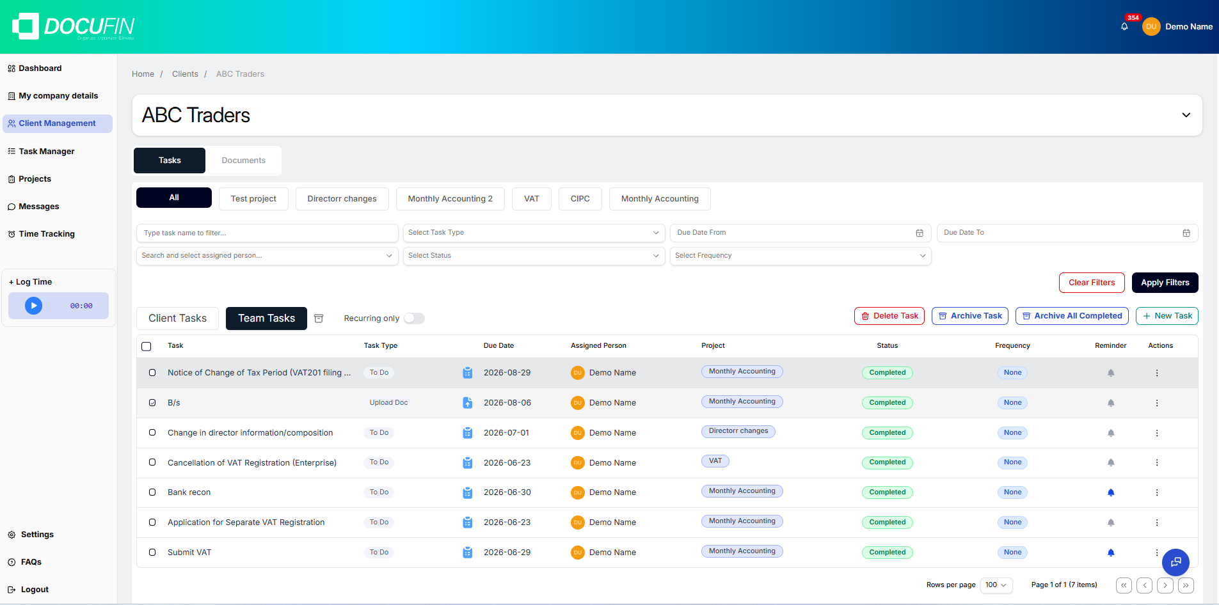Create a task with New Task button
This screenshot has width=1219, height=605.
pyautogui.click(x=1167, y=316)
